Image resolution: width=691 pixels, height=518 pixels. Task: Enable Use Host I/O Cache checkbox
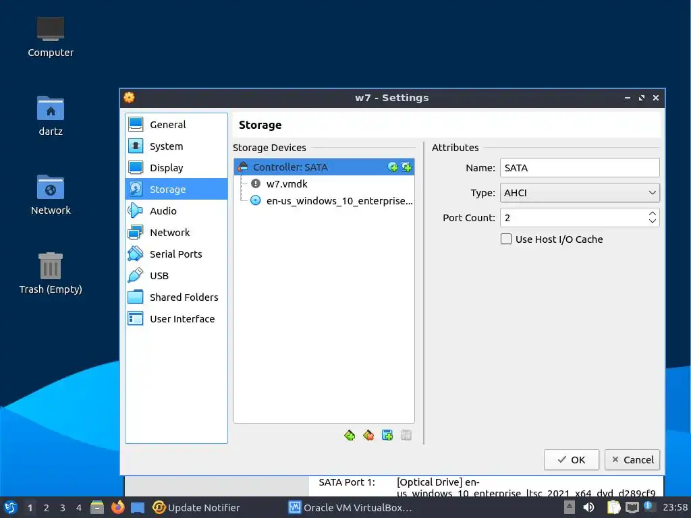click(x=506, y=239)
